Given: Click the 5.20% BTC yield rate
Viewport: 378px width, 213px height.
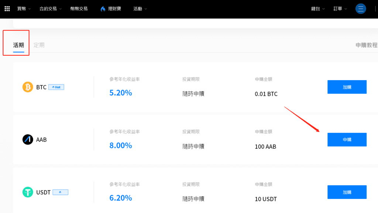Looking at the screenshot, I should 121,93.
